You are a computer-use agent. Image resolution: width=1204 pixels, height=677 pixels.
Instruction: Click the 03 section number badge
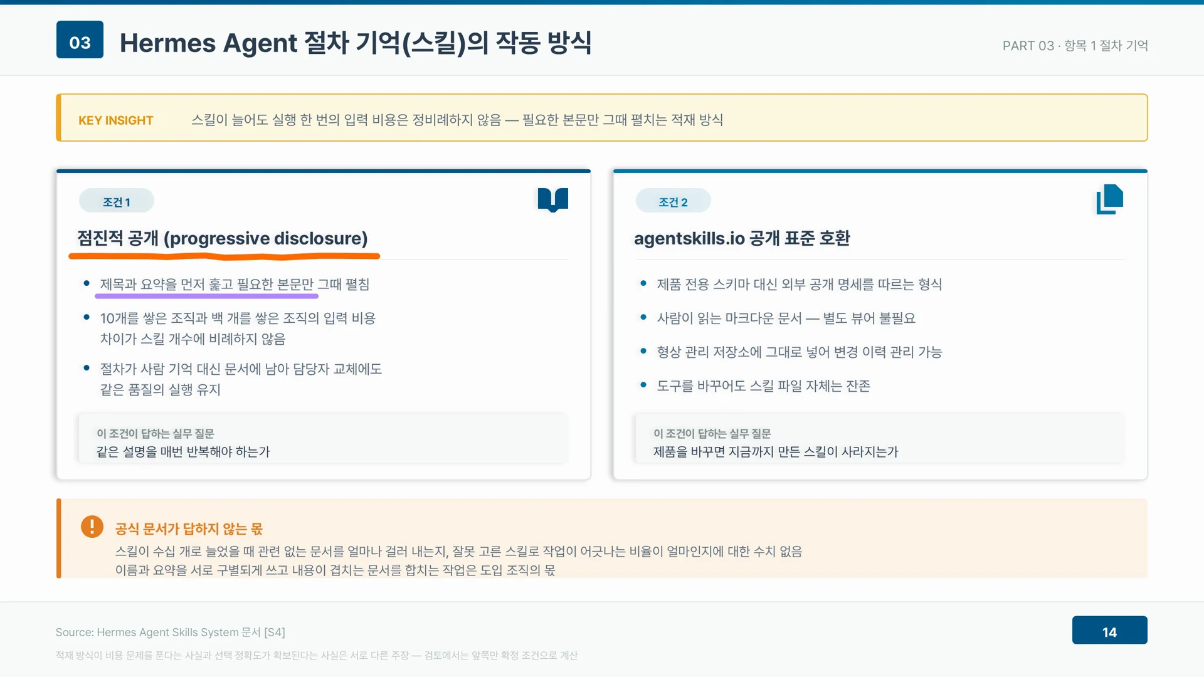(x=80, y=39)
